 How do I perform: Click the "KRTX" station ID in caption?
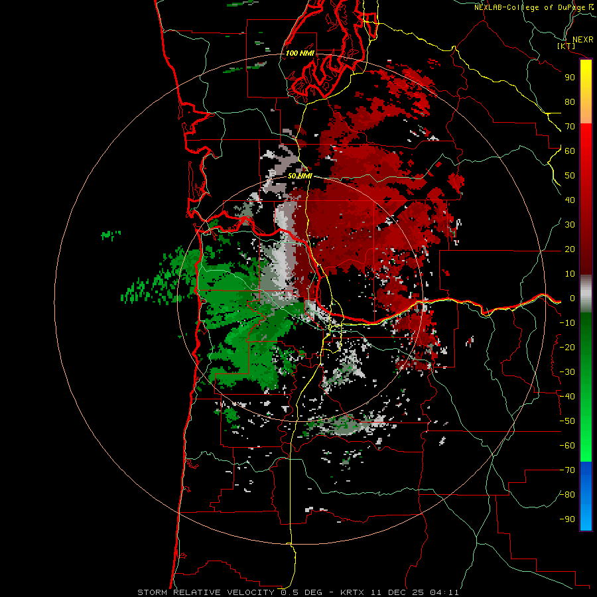tap(353, 592)
